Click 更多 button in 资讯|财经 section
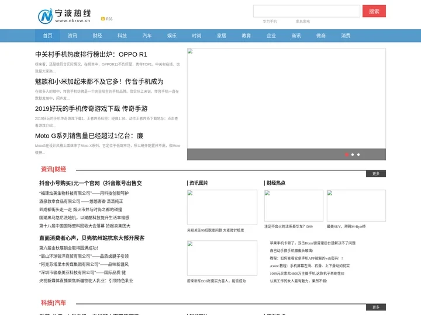This screenshot has height=315, width=421. pos(376,174)
